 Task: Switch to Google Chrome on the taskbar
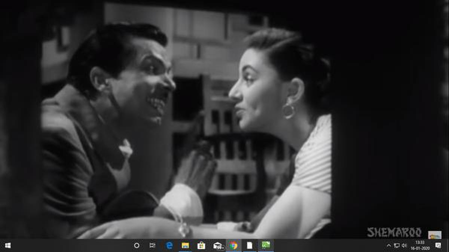point(233,246)
